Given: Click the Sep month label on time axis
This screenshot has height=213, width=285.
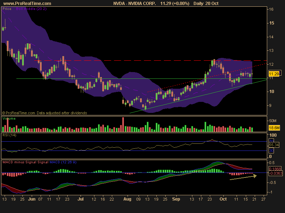Looking at the screenshot, I should tap(176, 199).
